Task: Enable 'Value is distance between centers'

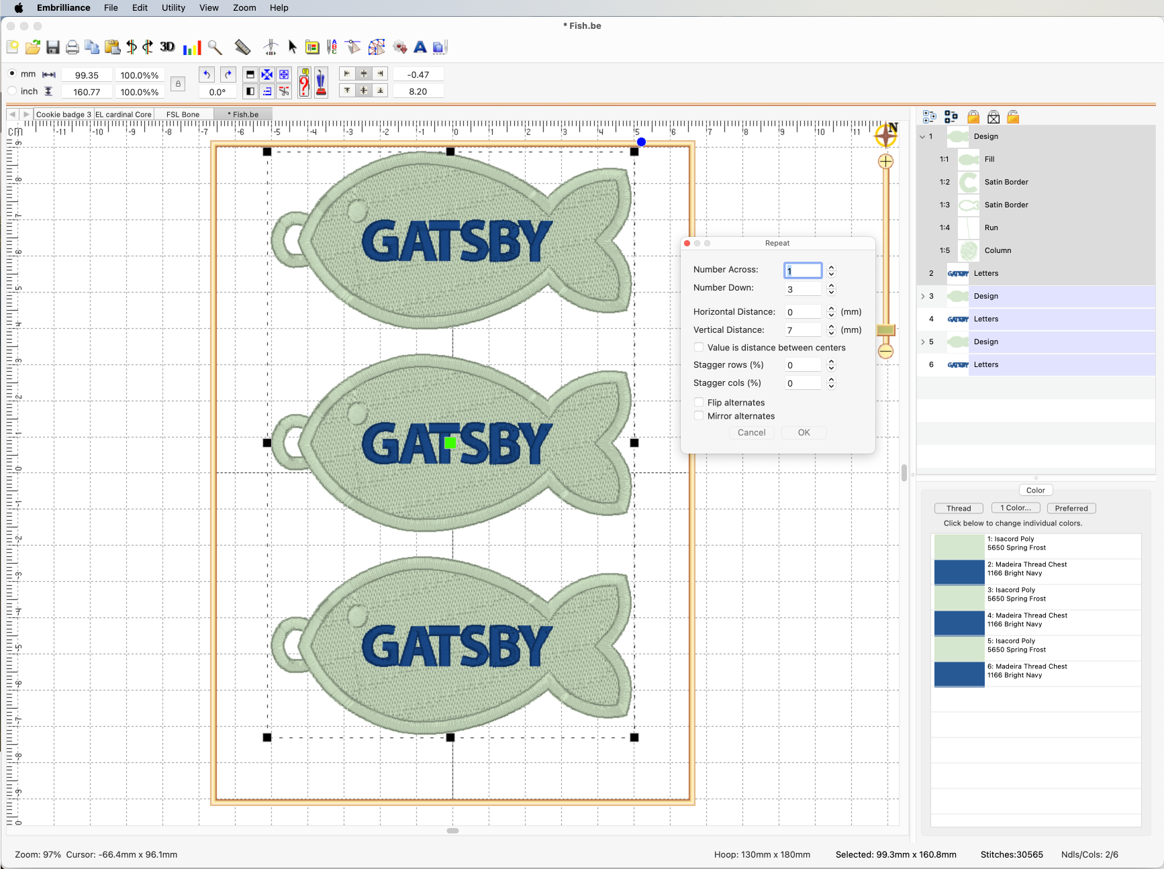Action: [699, 348]
